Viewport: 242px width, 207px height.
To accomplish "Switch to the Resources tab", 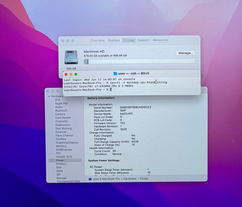I will click(x=160, y=40).
